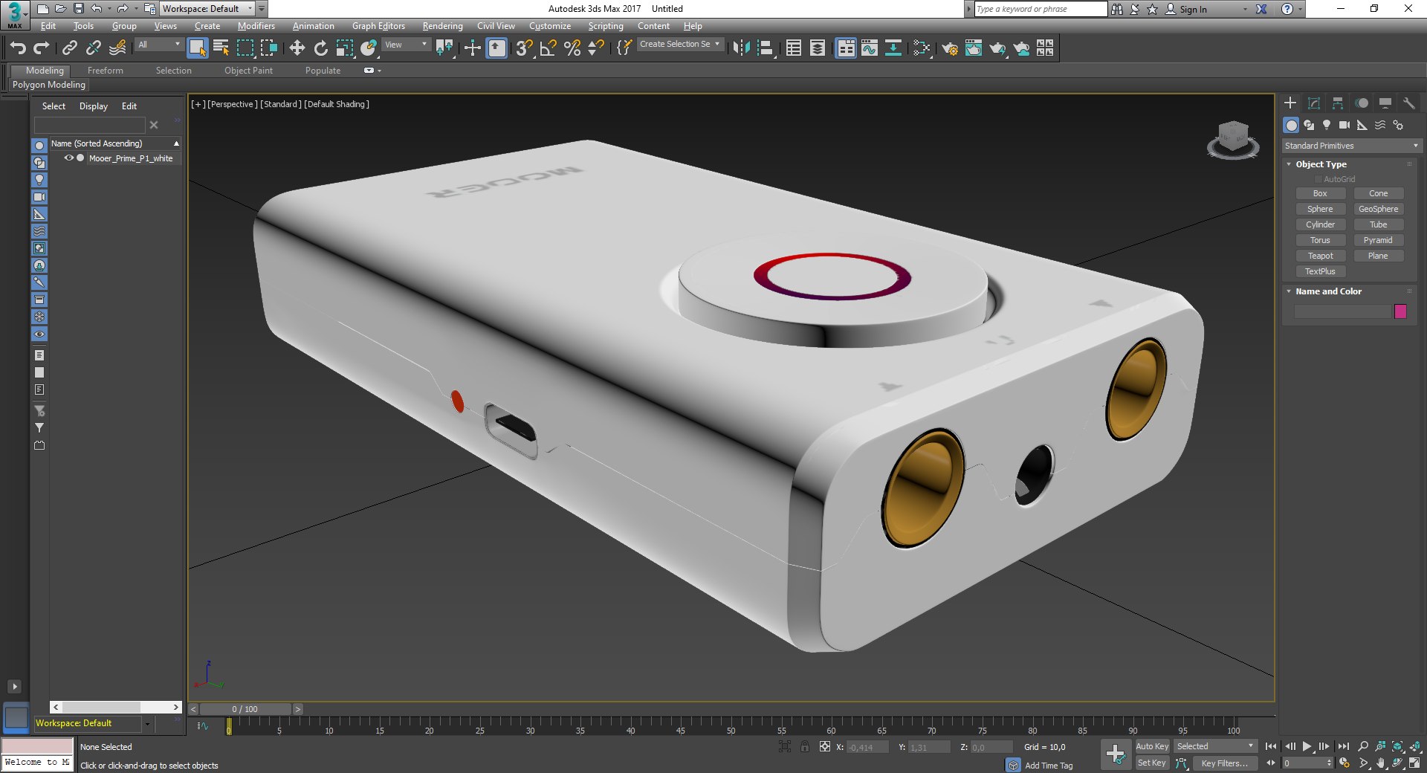Click the GeoSphere primitive button
Image resolution: width=1427 pixels, height=773 pixels.
point(1378,209)
